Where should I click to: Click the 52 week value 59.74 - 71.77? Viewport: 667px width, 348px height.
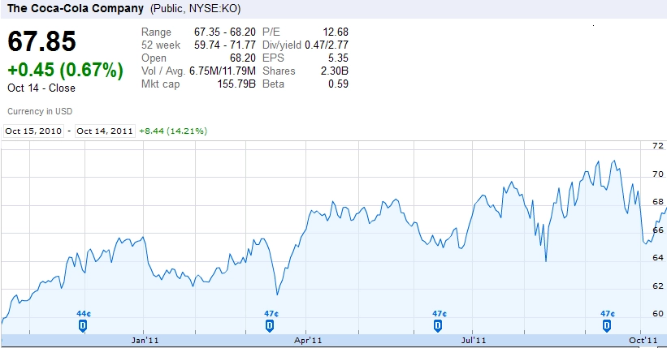click(x=225, y=45)
